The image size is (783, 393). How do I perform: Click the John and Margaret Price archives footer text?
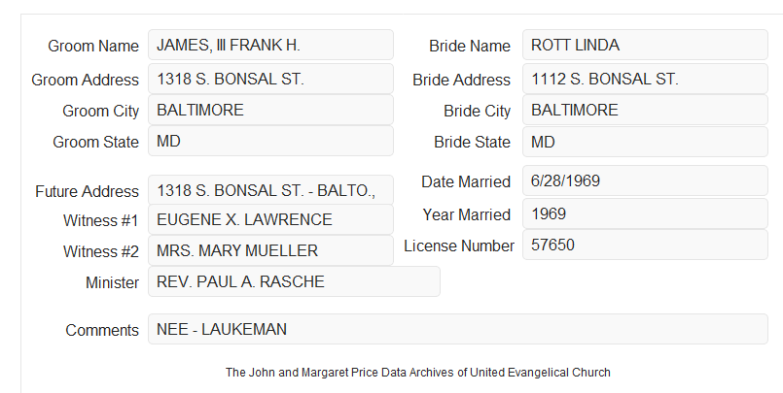(418, 373)
